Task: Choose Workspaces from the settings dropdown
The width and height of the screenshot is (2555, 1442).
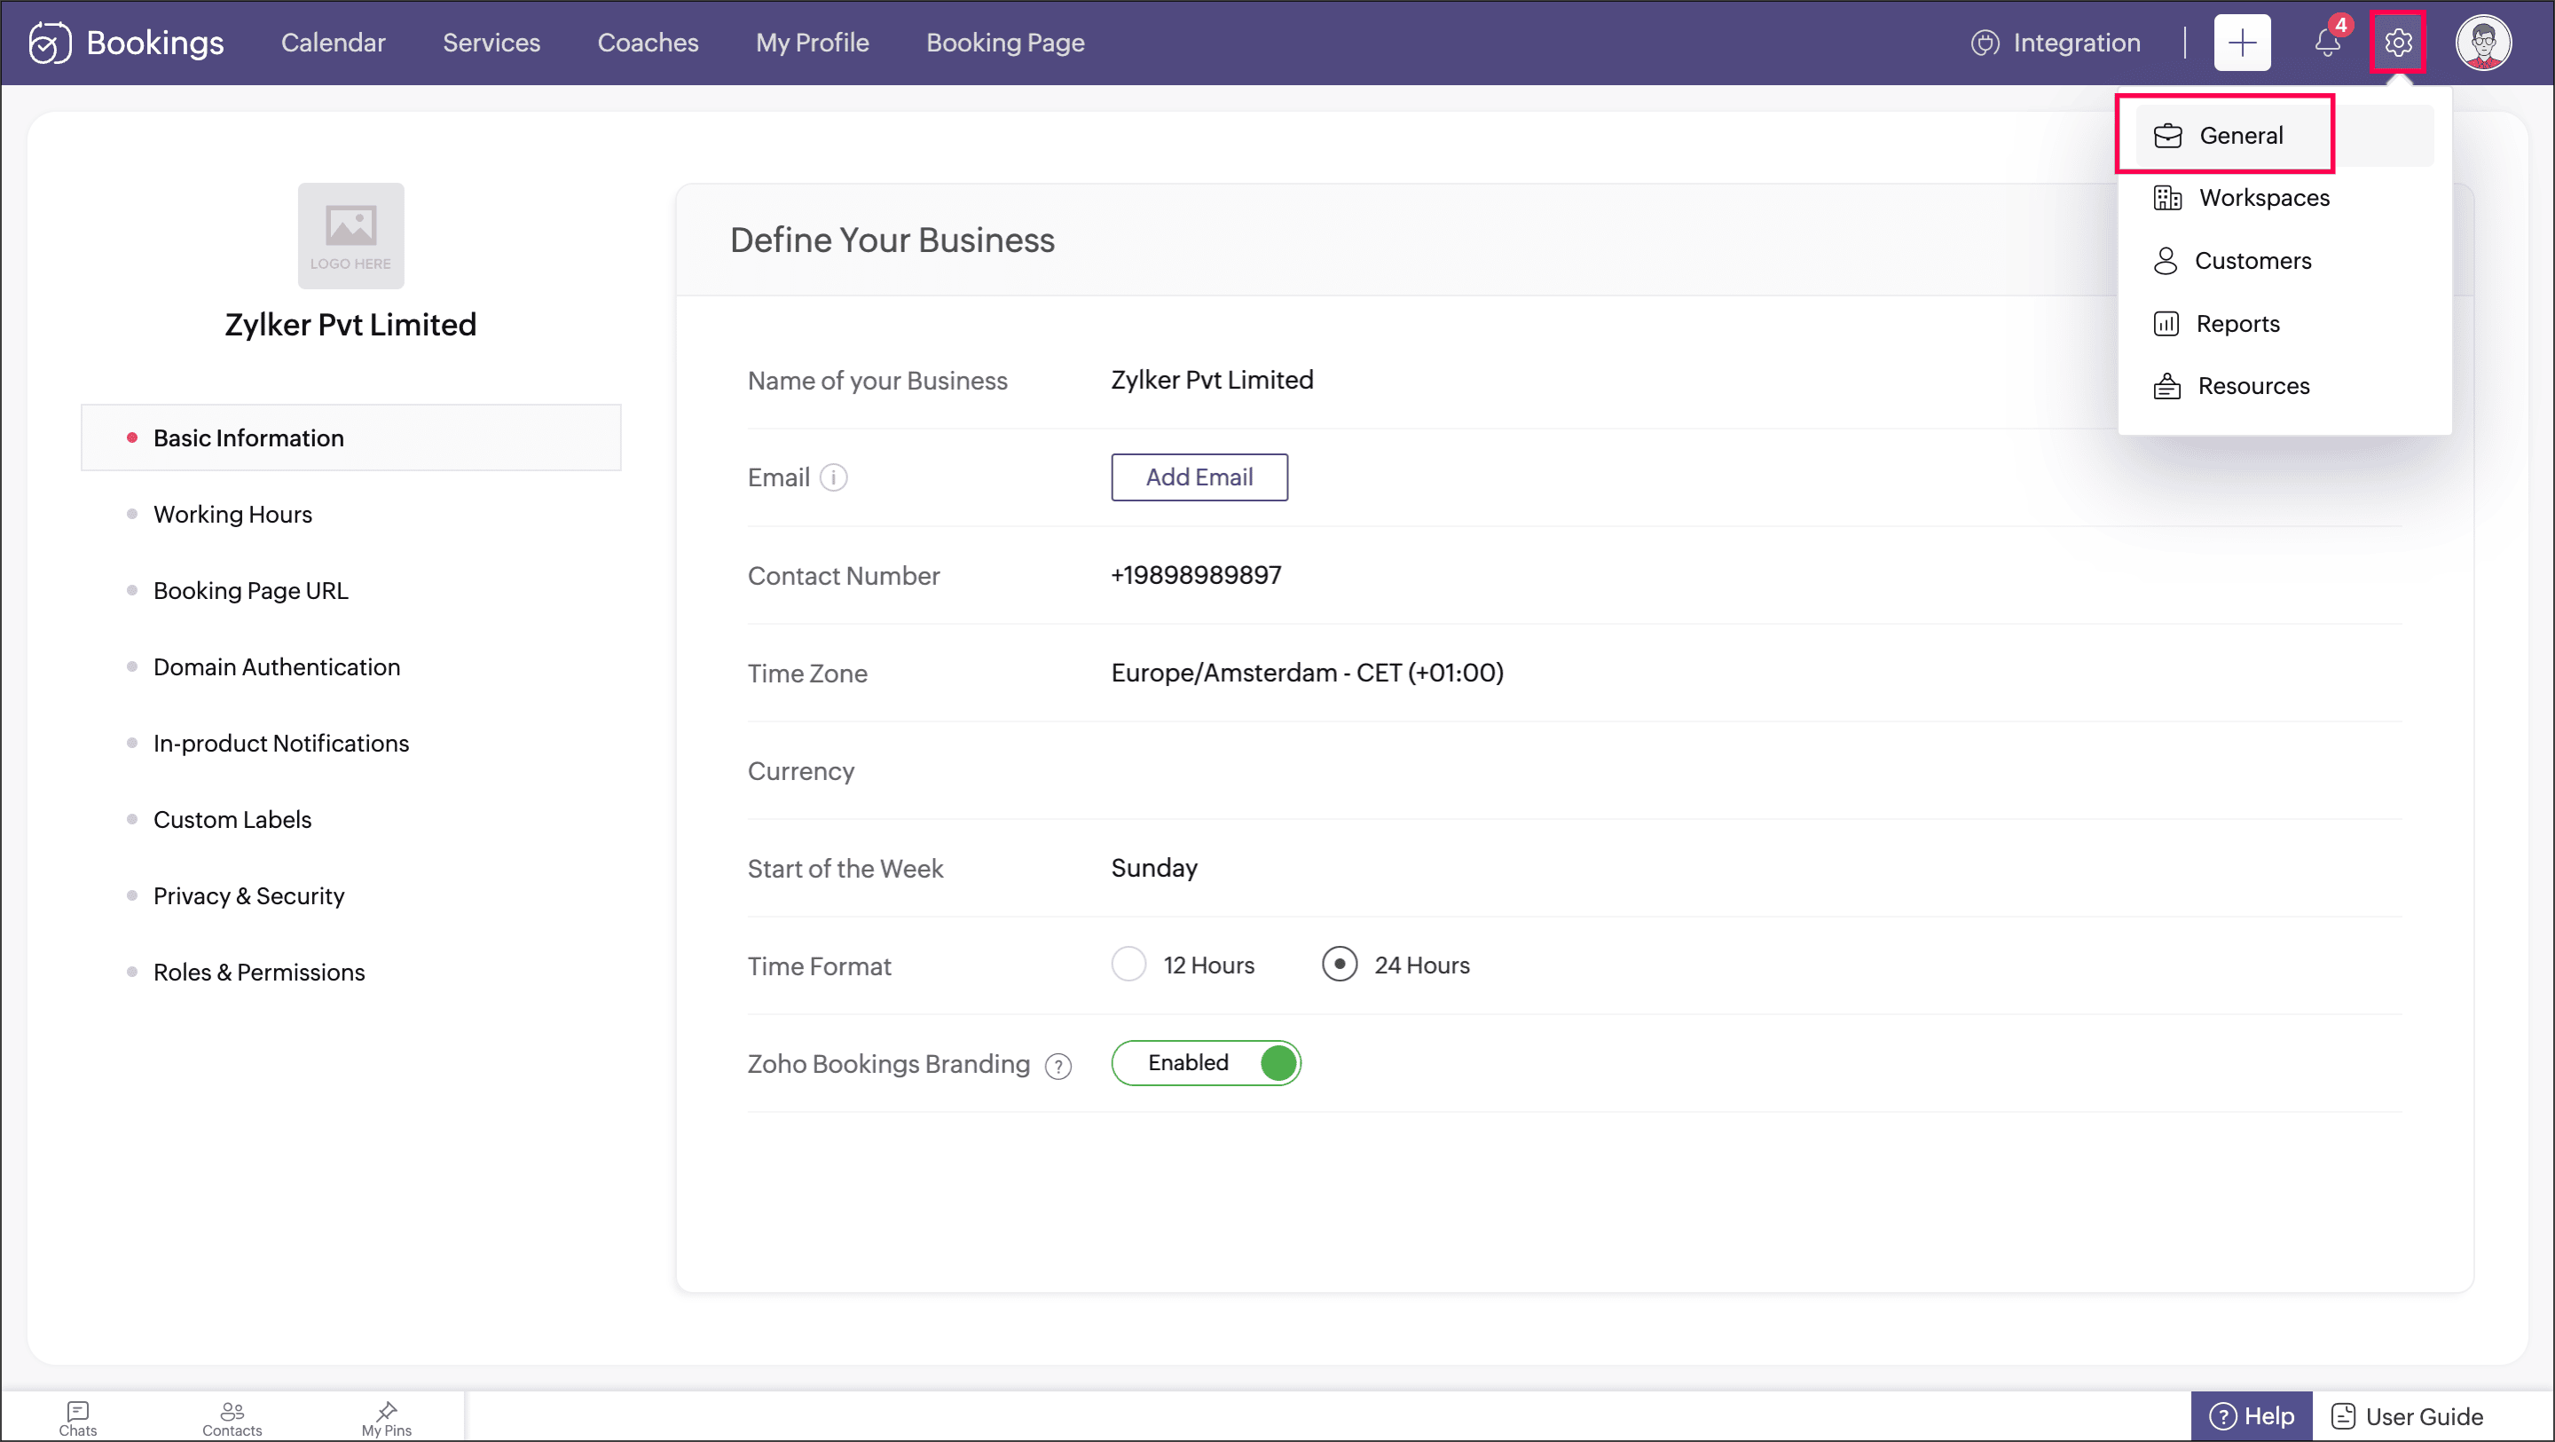Action: [2263, 198]
